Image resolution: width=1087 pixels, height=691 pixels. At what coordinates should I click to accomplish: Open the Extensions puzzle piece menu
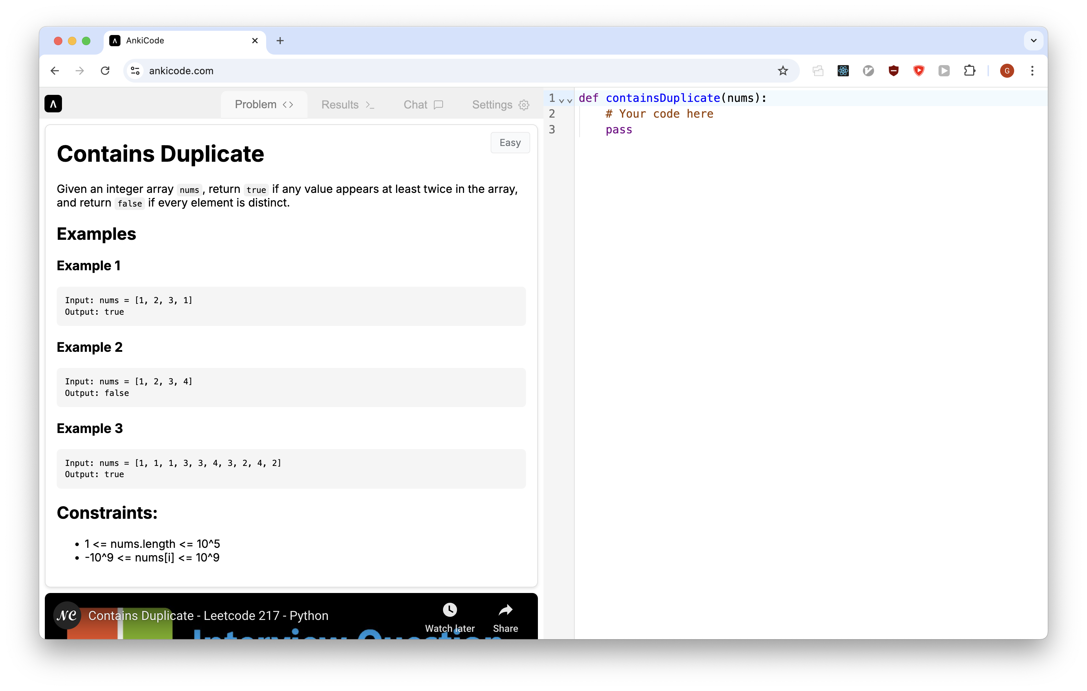tap(969, 71)
